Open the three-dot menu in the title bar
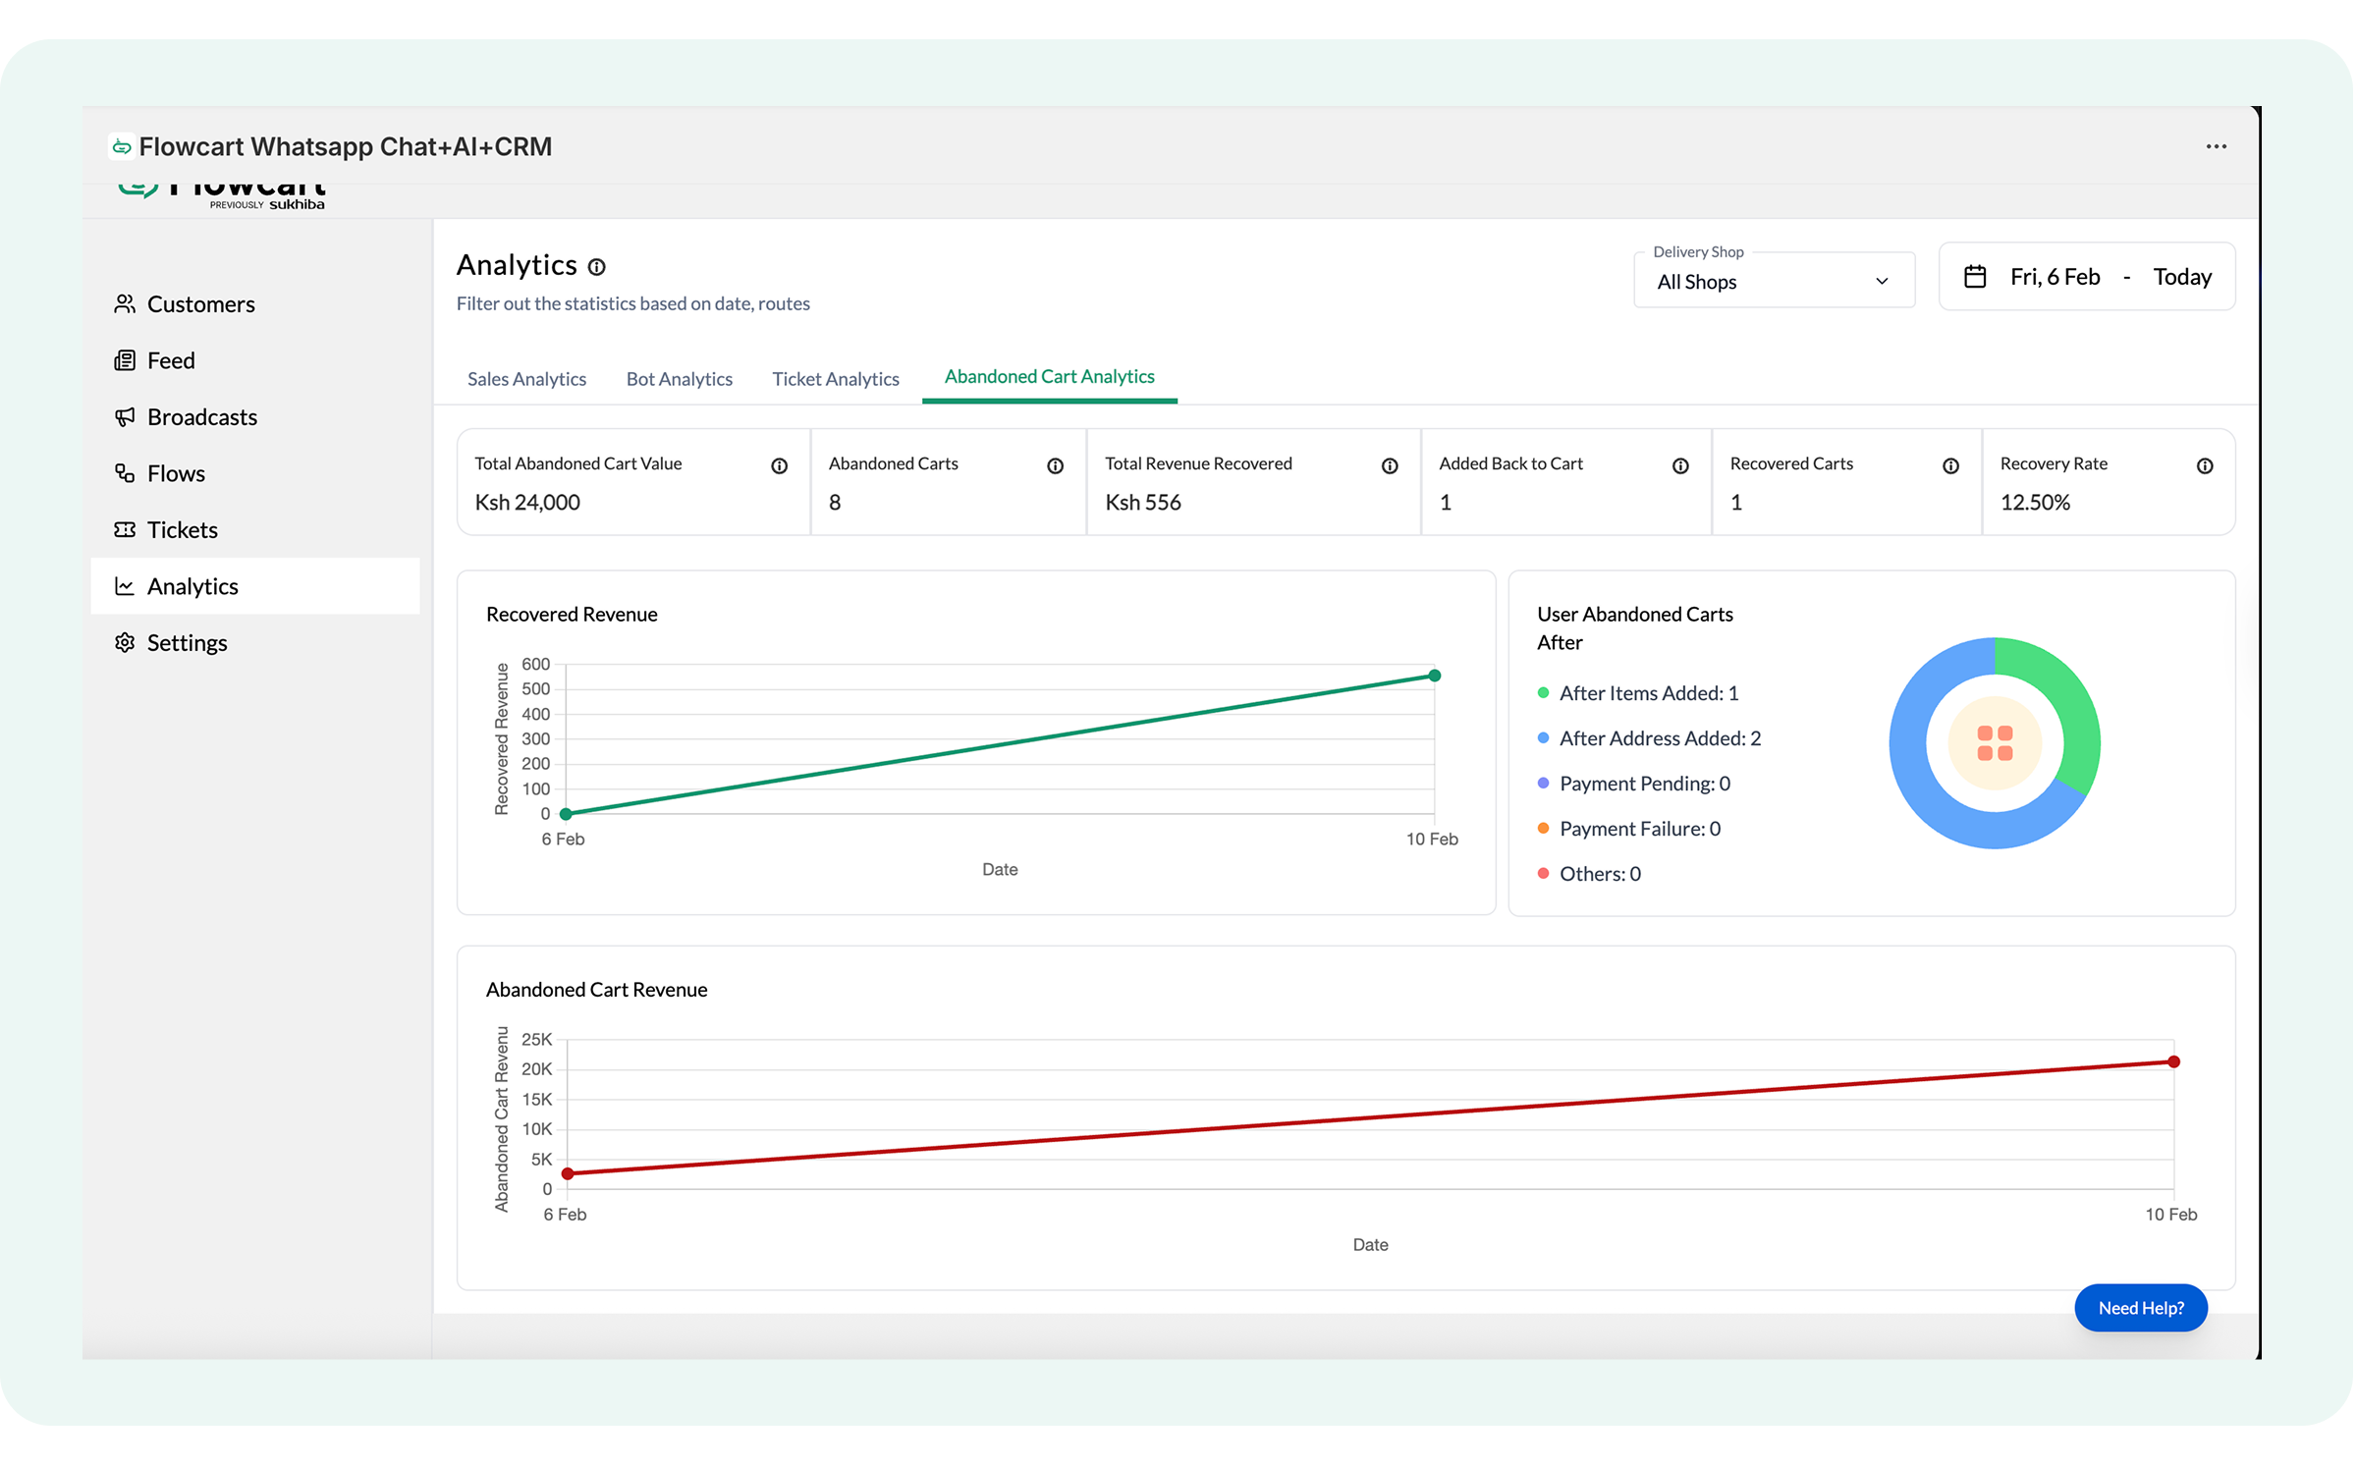This screenshot has height=1465, width=2357. pos(2216,146)
